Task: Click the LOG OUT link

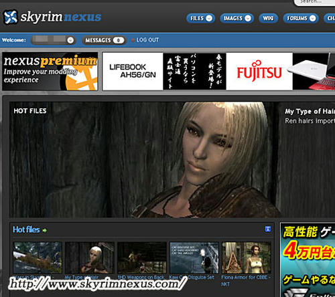Action: pos(147,40)
